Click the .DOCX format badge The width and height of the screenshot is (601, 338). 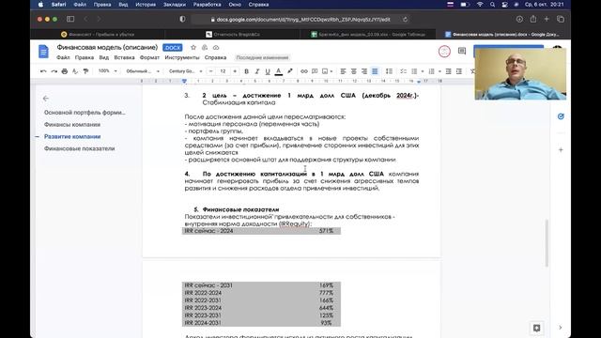pos(173,48)
